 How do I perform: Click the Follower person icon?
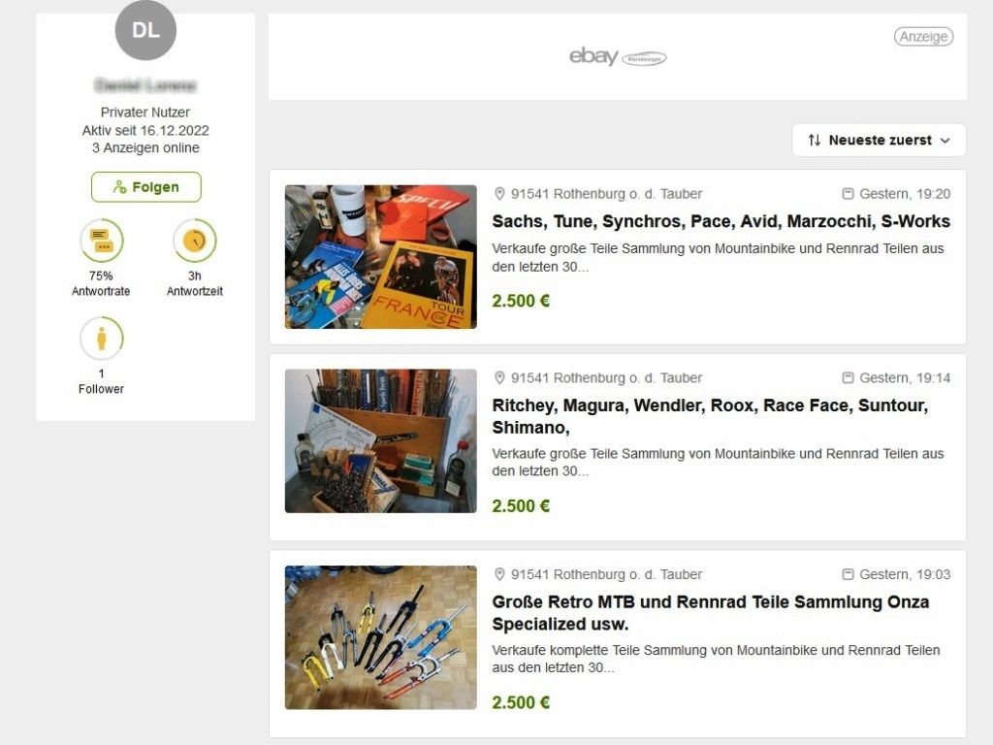(x=102, y=339)
